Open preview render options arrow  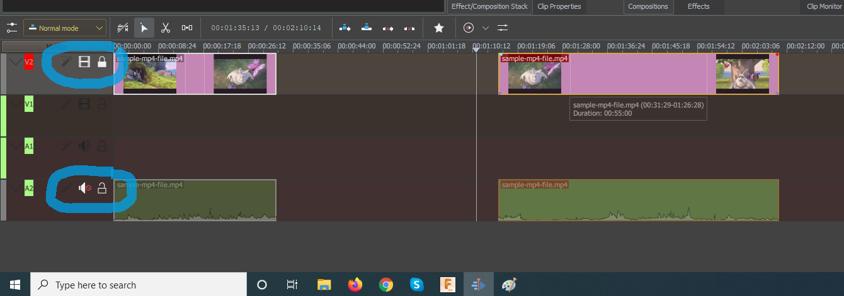[x=485, y=28]
